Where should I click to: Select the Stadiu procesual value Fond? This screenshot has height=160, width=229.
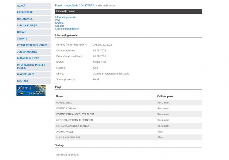click(96, 80)
